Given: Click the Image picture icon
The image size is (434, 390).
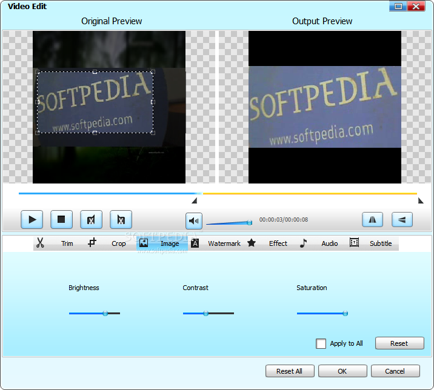Looking at the screenshot, I should pyautogui.click(x=144, y=243).
